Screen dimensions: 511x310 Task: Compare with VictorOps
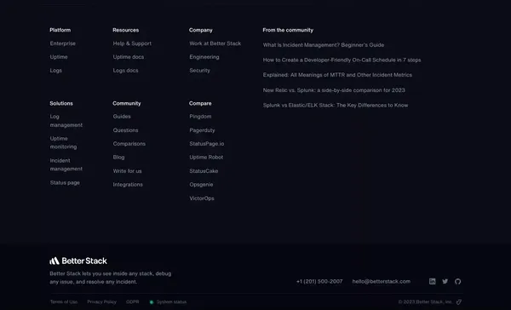click(x=202, y=198)
